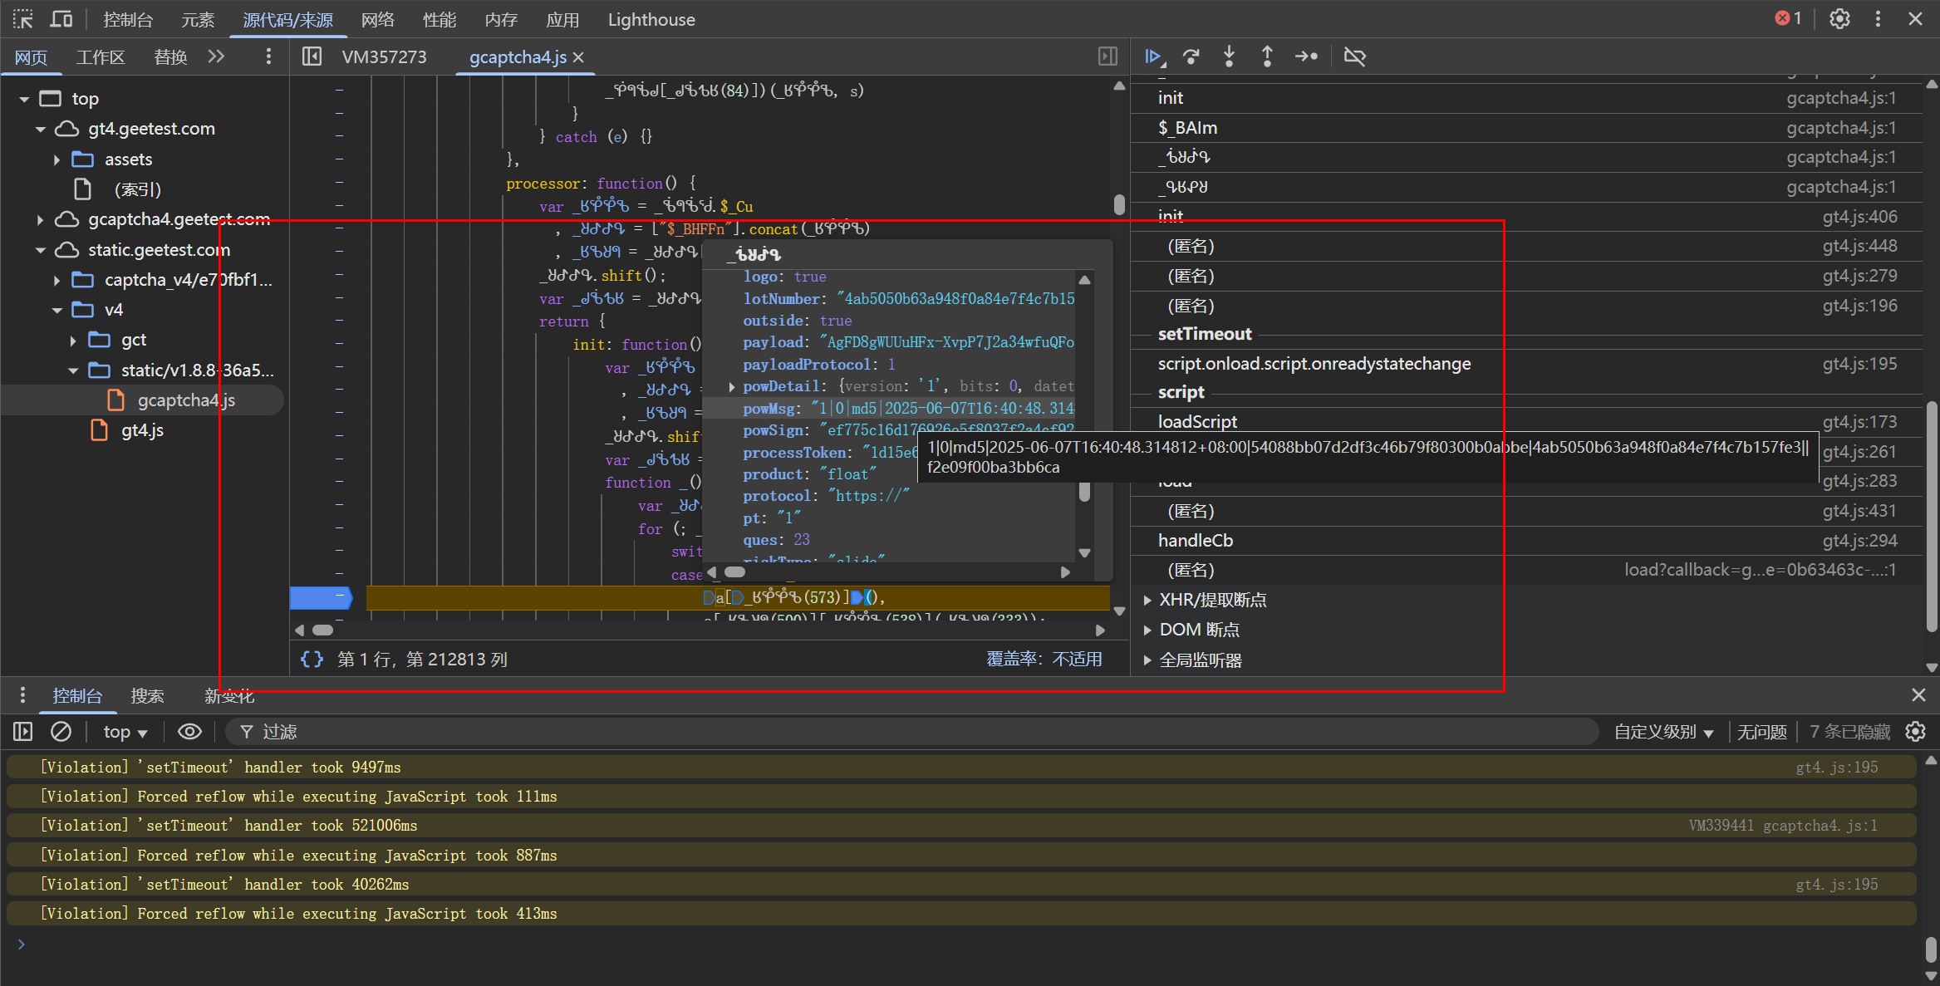1940x986 pixels.
Task: Open the Application (应用) tab
Action: click(x=562, y=19)
